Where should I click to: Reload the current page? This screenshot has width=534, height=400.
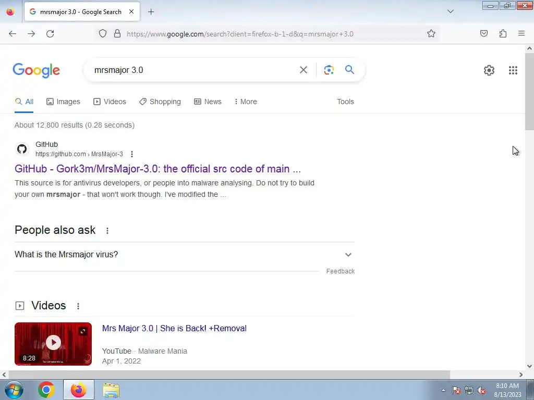coord(50,34)
